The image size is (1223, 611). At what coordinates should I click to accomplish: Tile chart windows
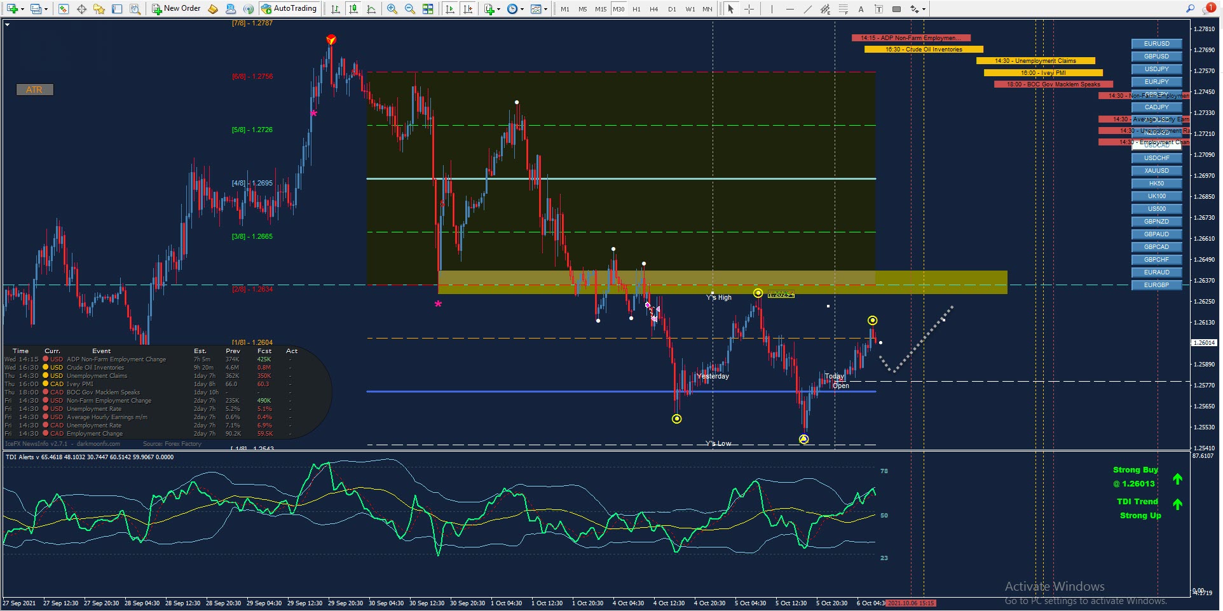pos(428,9)
